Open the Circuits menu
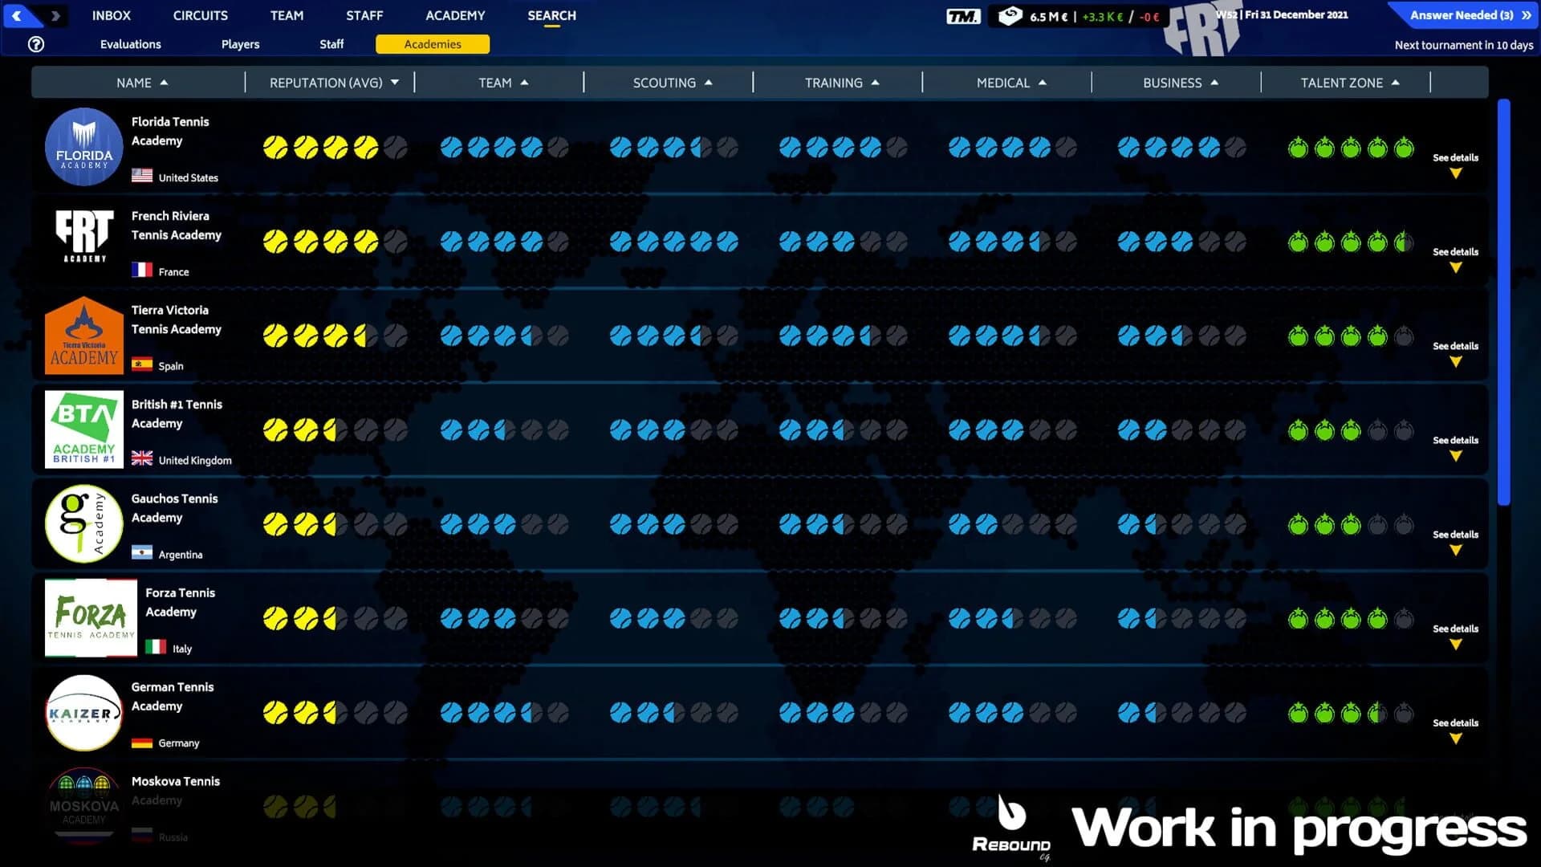This screenshot has height=867, width=1541. click(200, 15)
